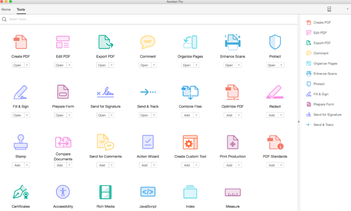Select the Redact tool icon

pyautogui.click(x=275, y=92)
